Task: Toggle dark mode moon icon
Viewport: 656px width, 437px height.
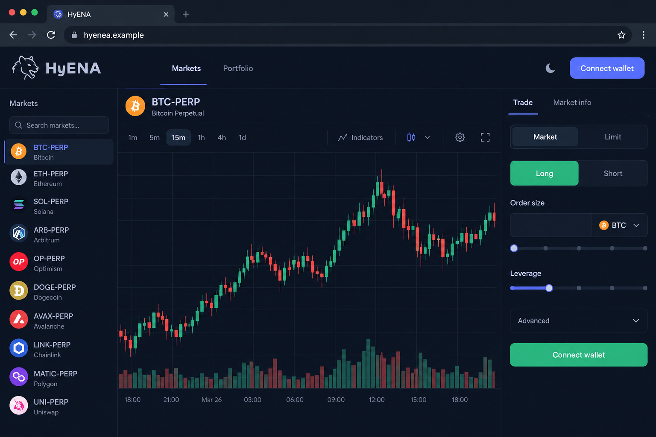Action: [x=550, y=68]
